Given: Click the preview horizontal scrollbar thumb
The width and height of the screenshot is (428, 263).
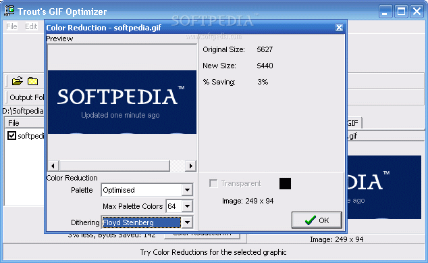Looking at the screenshot, I should [x=115, y=166].
